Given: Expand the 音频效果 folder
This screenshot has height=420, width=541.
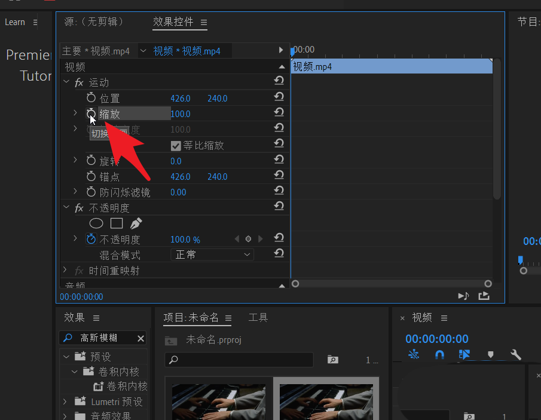Looking at the screenshot, I should [65, 415].
